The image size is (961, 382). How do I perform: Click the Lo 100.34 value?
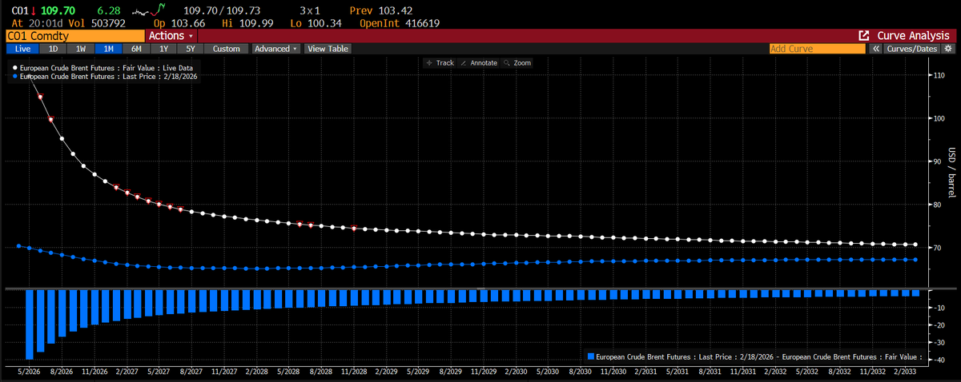(316, 24)
